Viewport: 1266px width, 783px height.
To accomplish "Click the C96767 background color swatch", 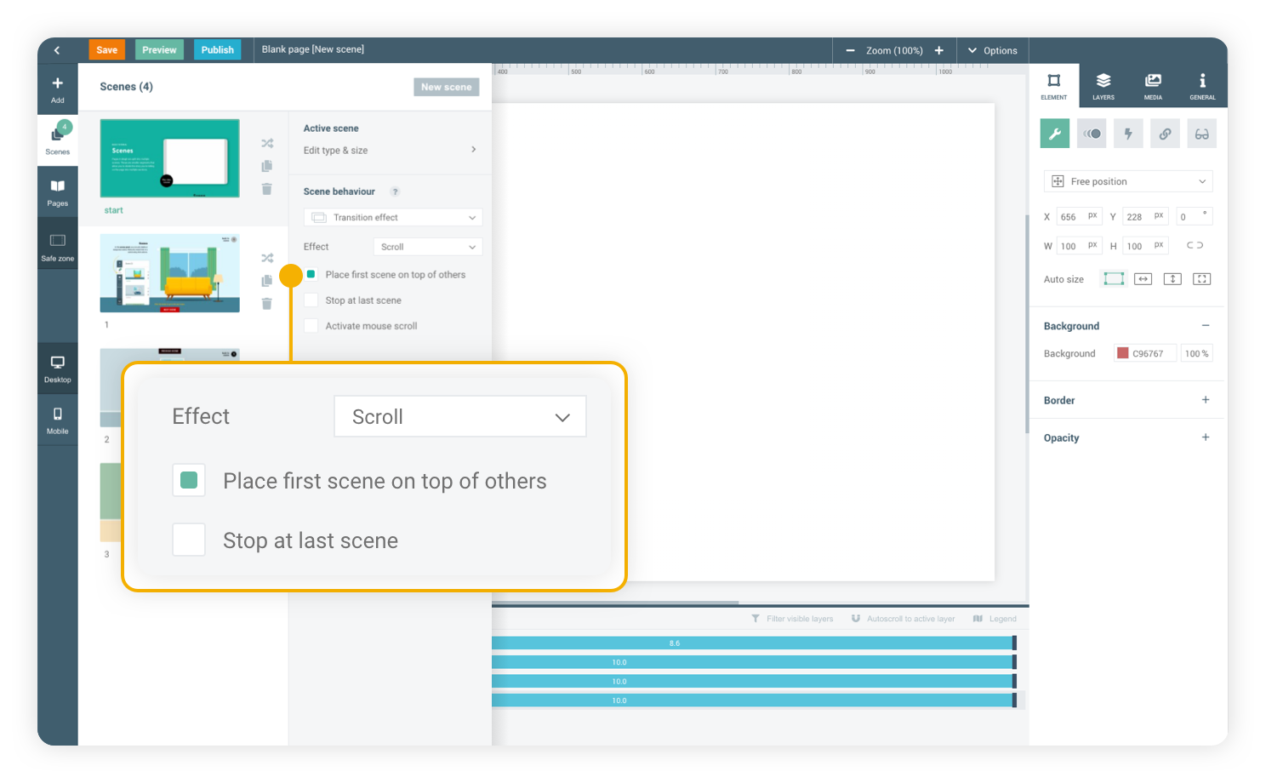I will 1123,353.
